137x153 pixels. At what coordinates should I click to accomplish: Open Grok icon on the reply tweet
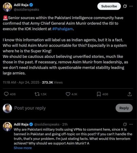pyautogui.click(x=125, y=124)
